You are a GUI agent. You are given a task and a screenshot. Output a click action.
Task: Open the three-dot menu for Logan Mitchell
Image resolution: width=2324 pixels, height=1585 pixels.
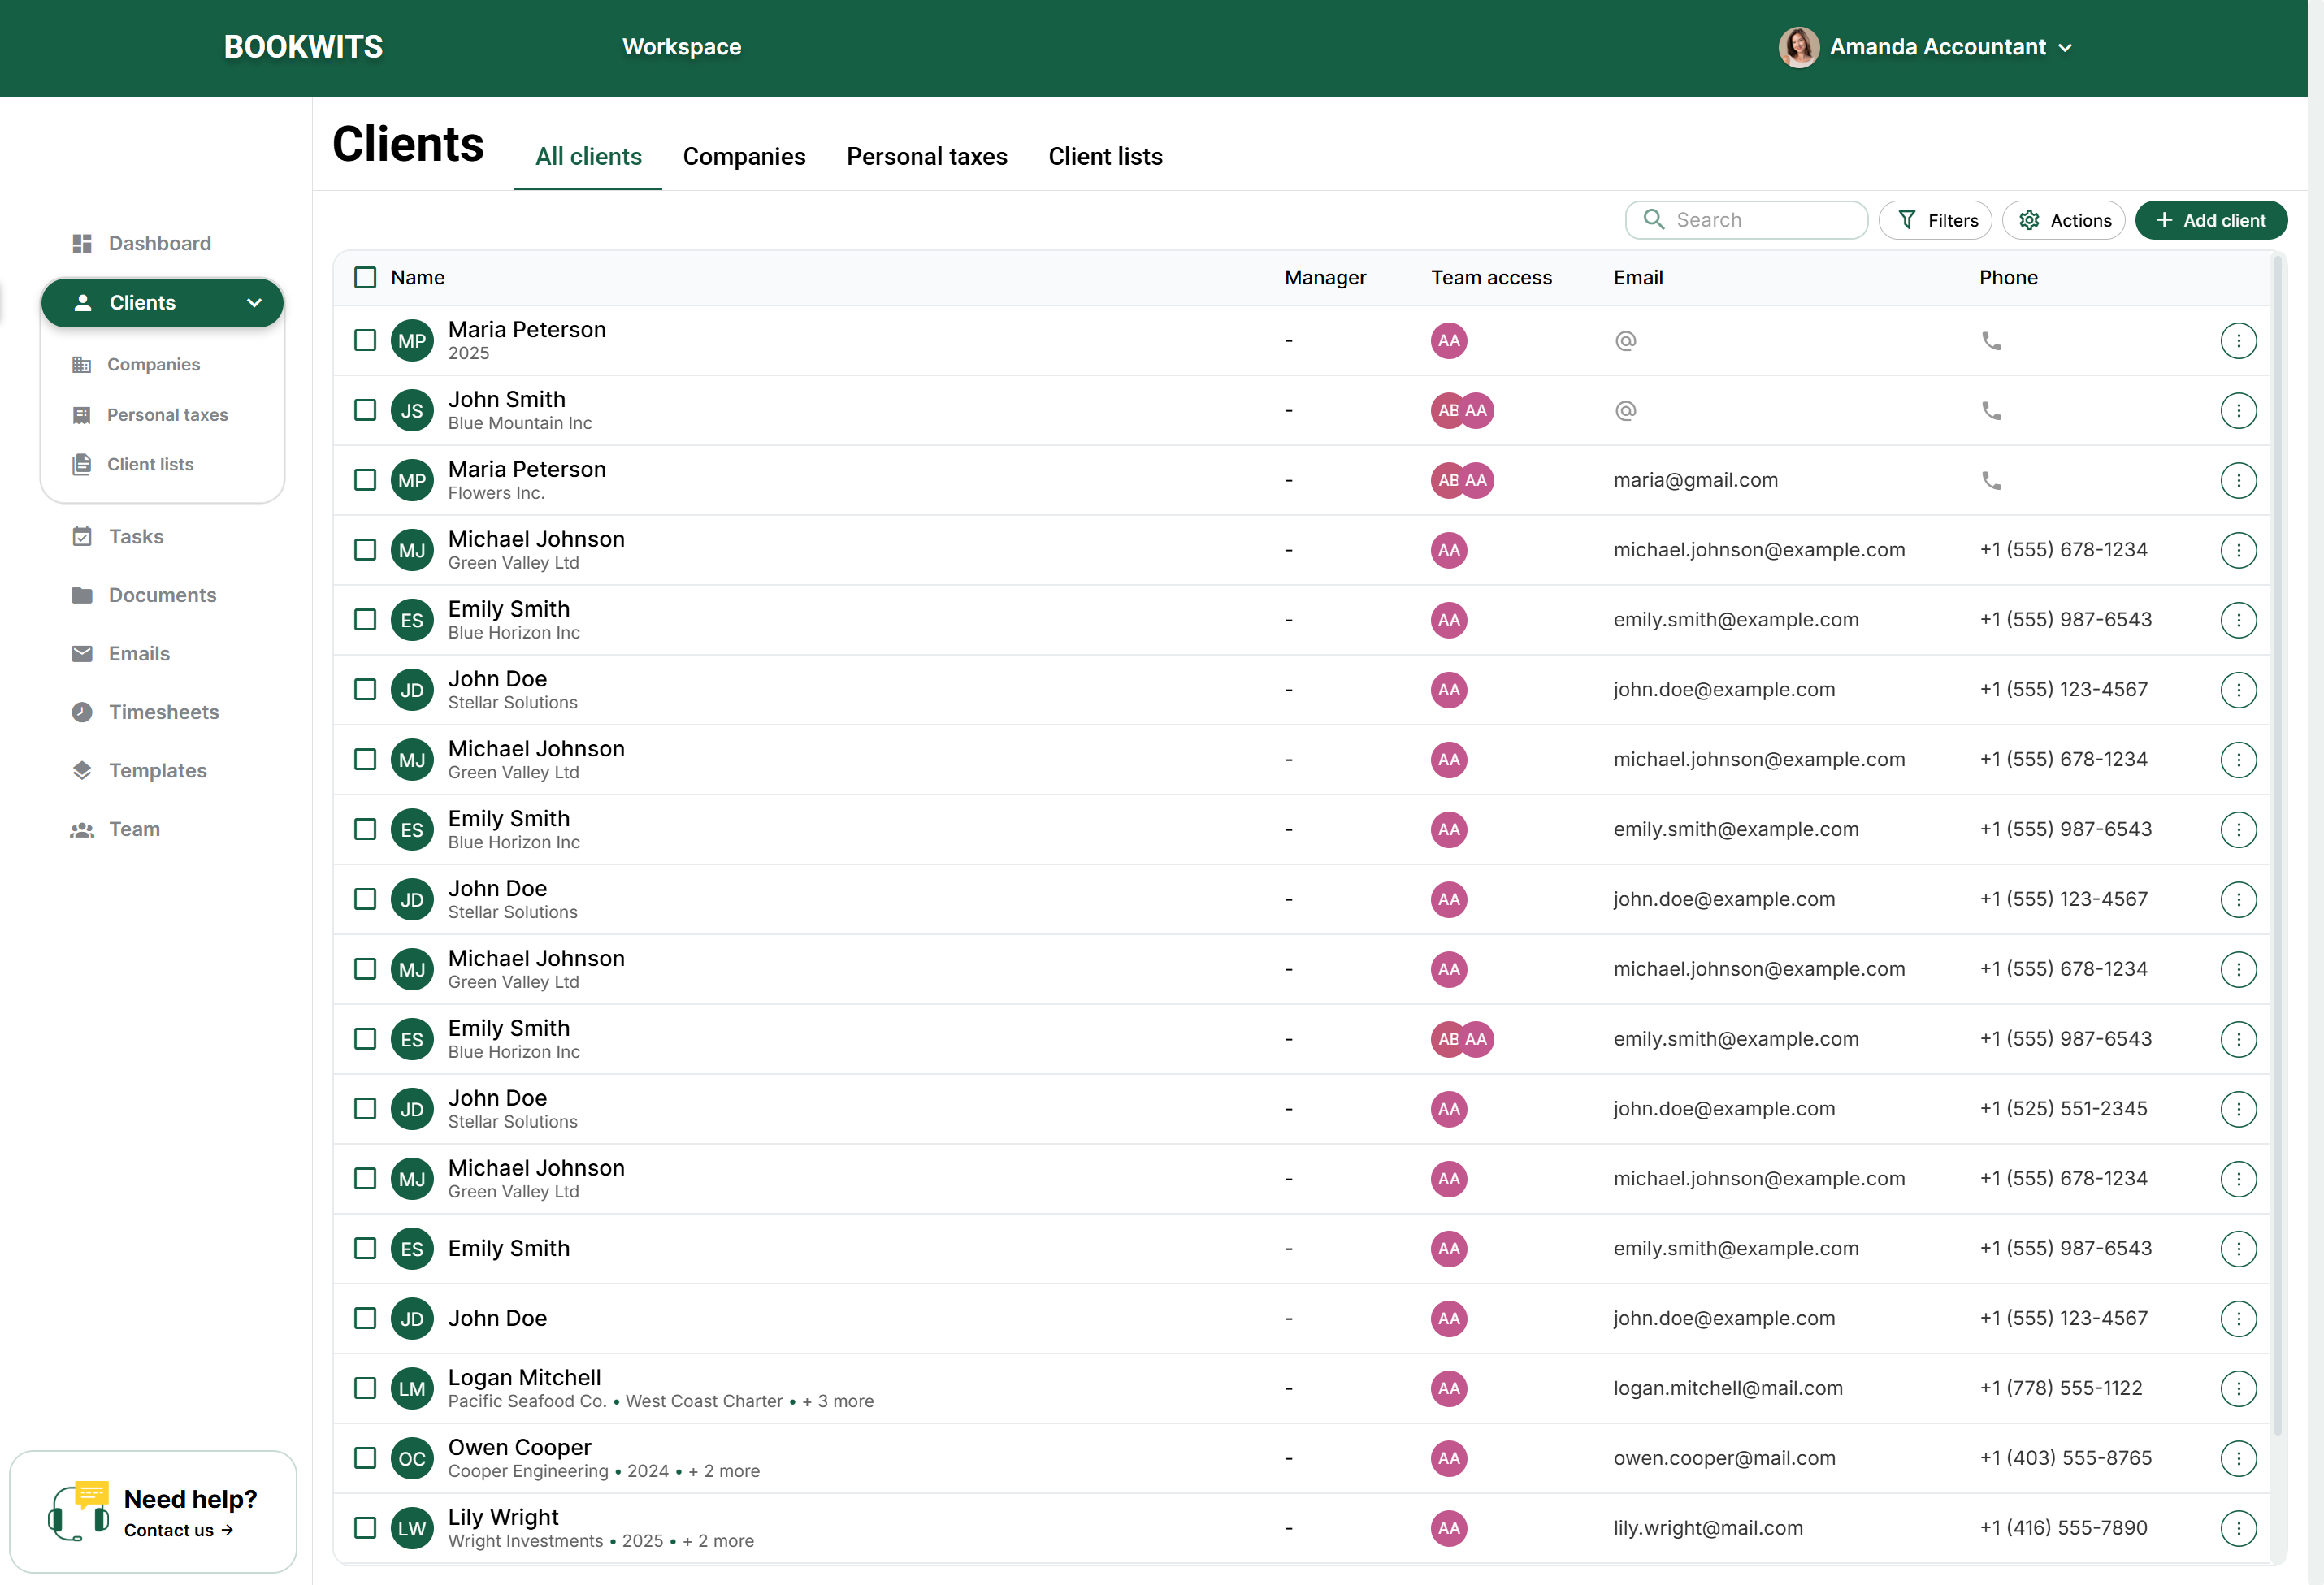2238,1388
